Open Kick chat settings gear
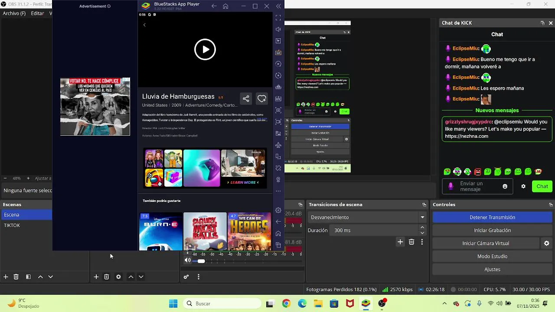Image resolution: width=555 pixels, height=312 pixels. 523,186
